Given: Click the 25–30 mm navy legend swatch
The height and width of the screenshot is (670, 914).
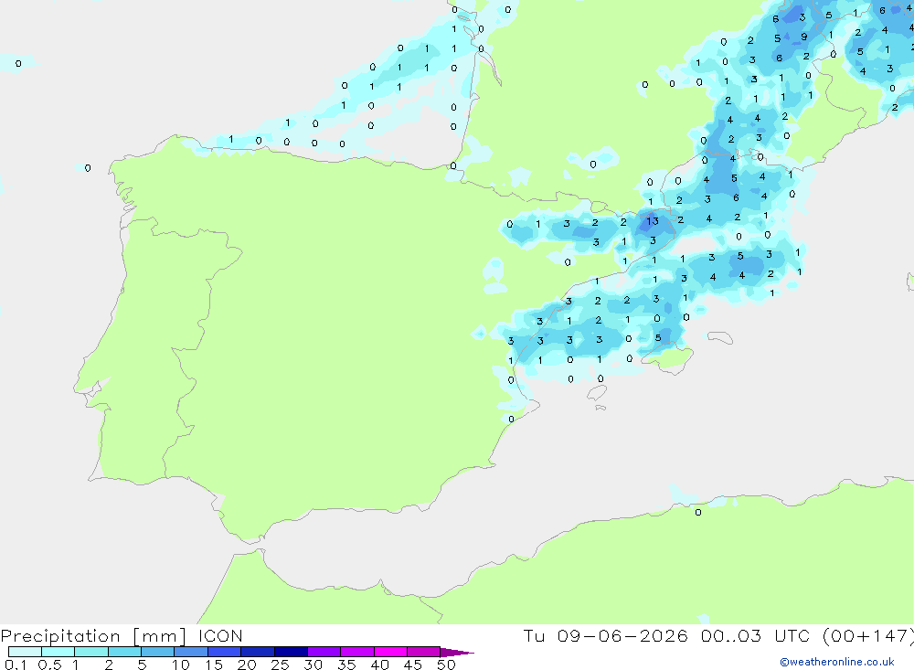Looking at the screenshot, I should 291,652.
